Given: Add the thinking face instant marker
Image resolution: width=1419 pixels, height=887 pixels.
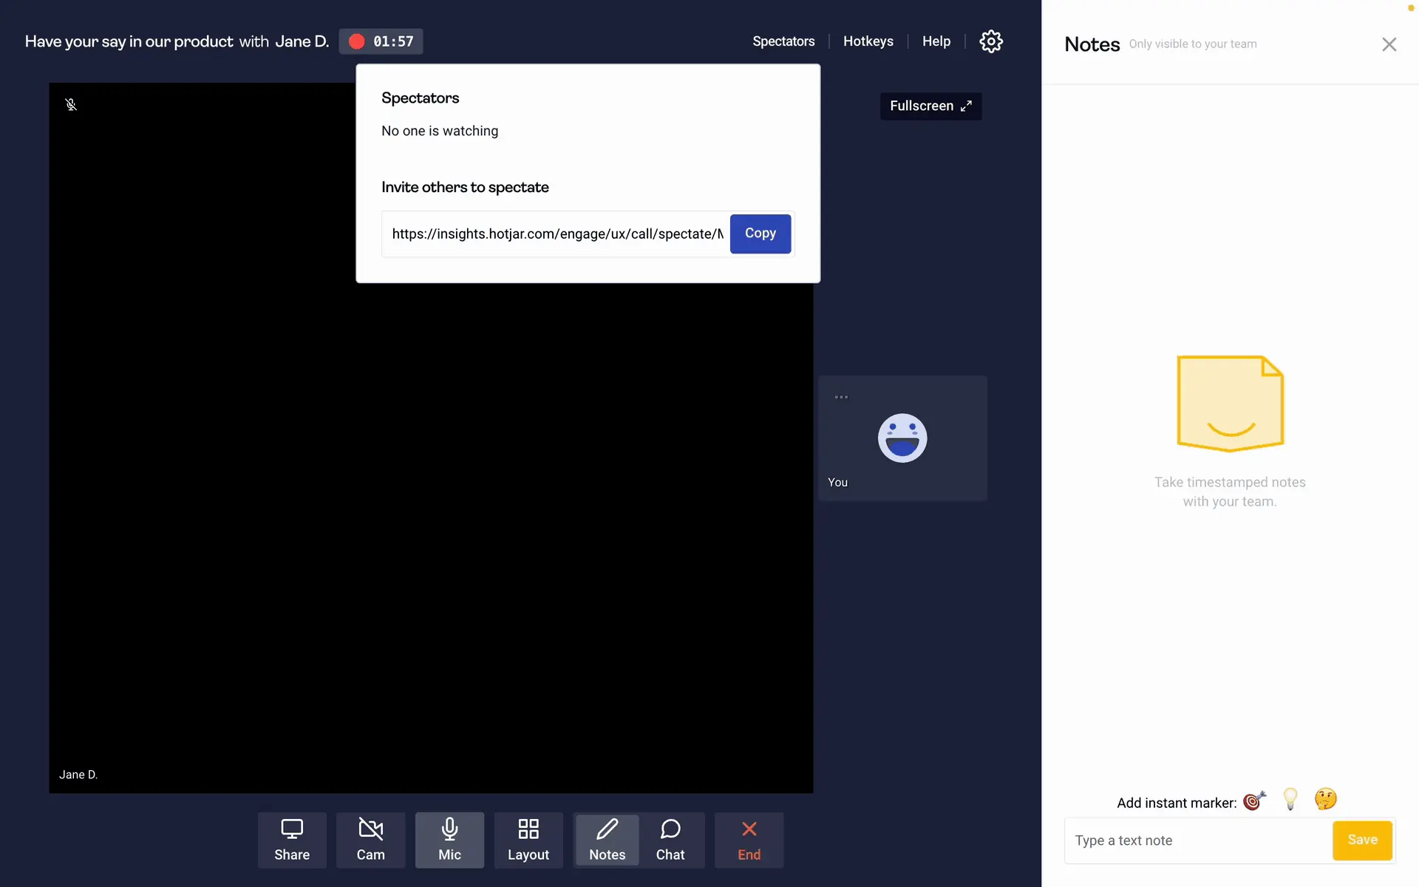Looking at the screenshot, I should pos(1325,799).
